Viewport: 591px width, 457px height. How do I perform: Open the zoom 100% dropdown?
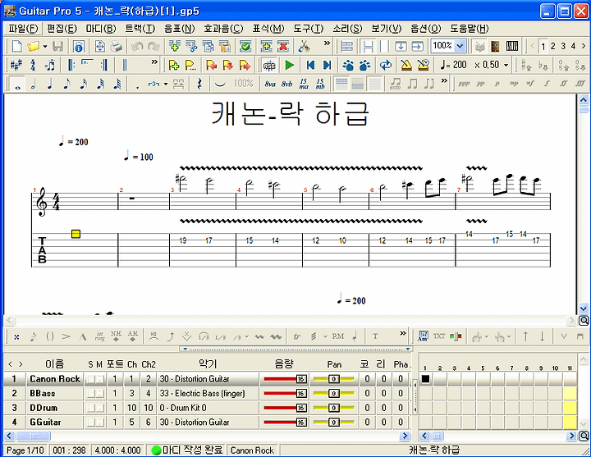tap(460, 46)
